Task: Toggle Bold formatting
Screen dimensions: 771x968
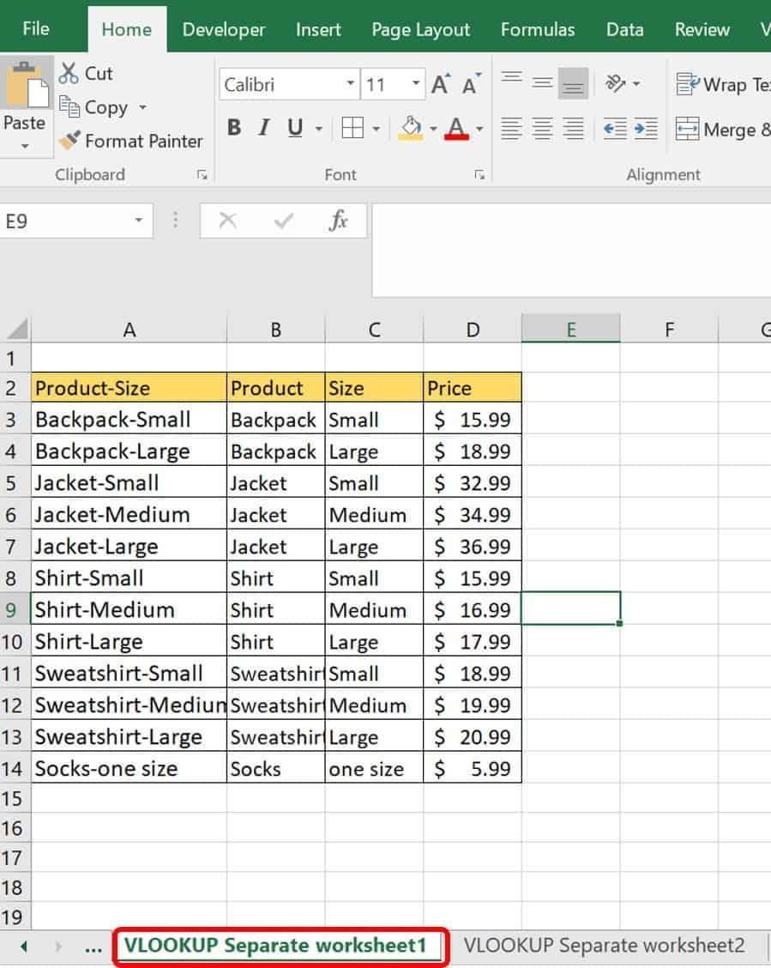Action: (233, 129)
